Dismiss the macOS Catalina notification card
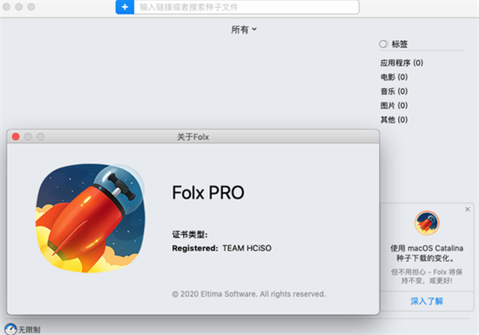Screen dimensions: 479x335 [x=468, y=210]
